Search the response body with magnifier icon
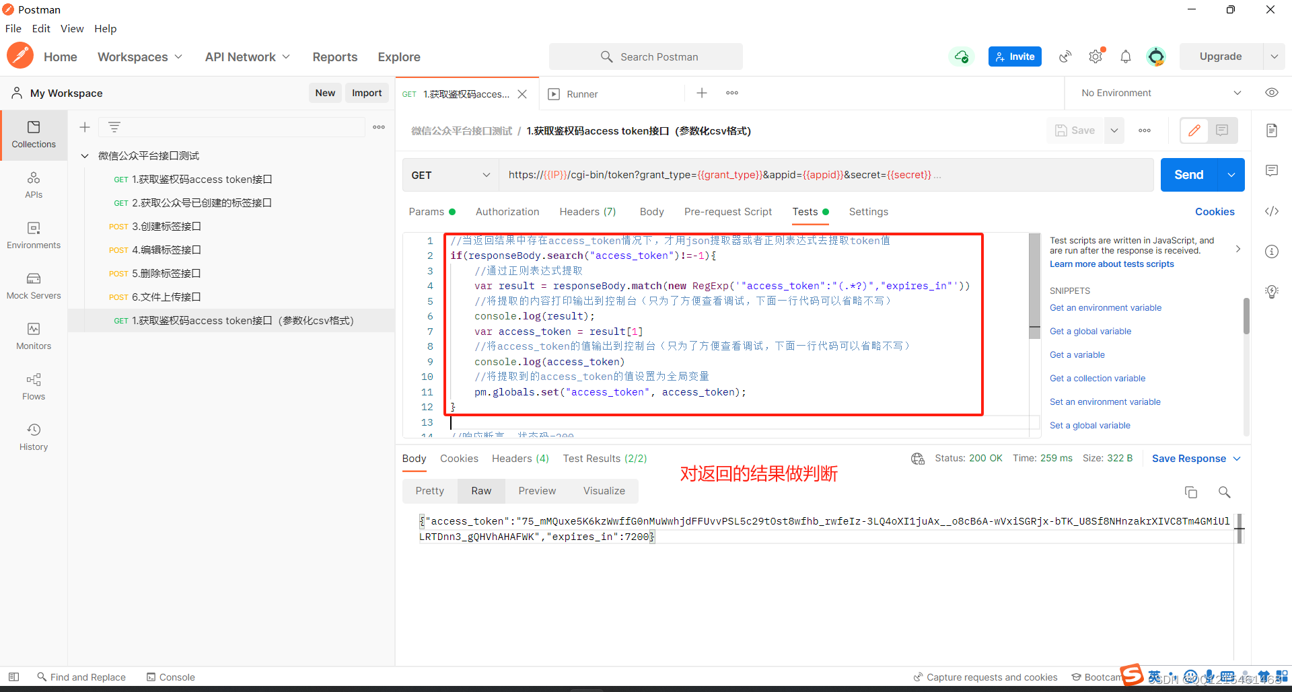This screenshot has height=692, width=1292. (x=1225, y=492)
